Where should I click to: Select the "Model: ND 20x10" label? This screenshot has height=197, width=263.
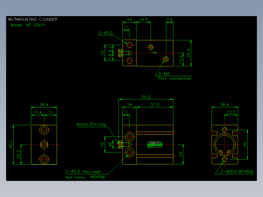point(28,25)
